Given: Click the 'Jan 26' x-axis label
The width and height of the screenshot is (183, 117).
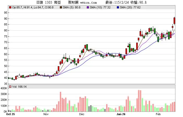Looking at the screenshot, I should [x=121, y=114].
